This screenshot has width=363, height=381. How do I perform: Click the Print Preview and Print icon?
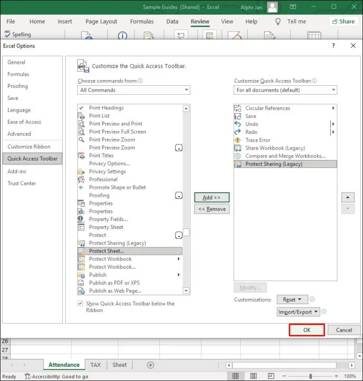click(x=81, y=124)
